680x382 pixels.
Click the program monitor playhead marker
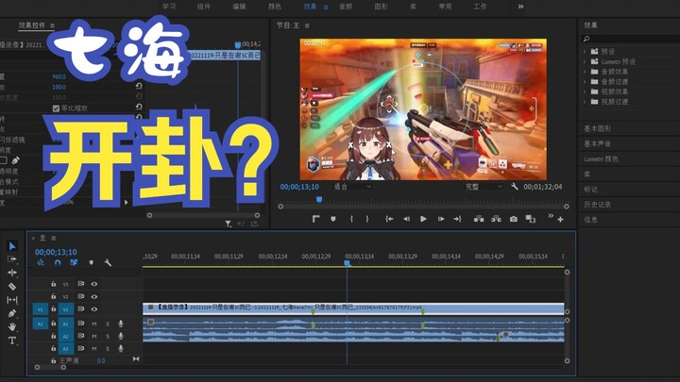(319, 200)
